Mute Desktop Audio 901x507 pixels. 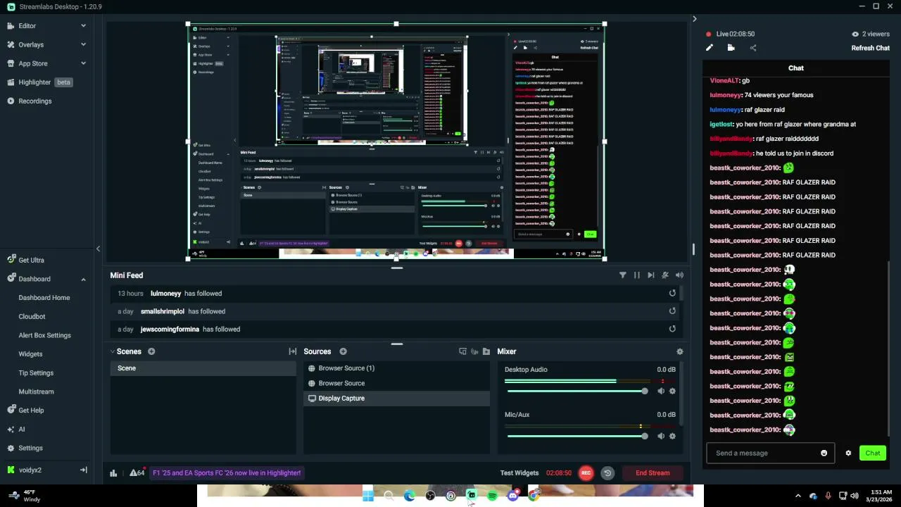[661, 392]
